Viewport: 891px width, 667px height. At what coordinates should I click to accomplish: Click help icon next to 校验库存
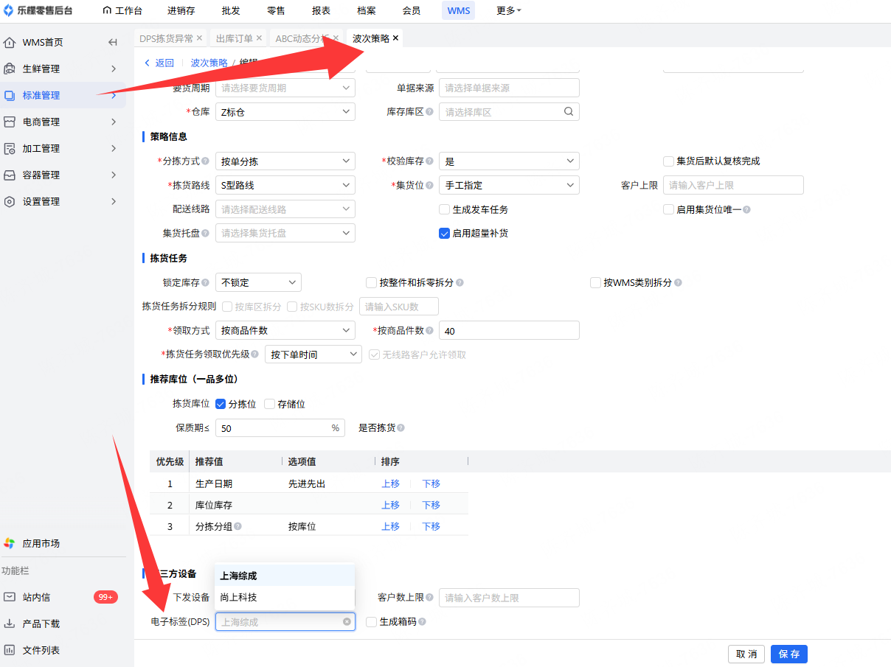(429, 161)
